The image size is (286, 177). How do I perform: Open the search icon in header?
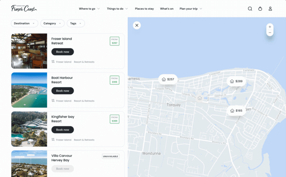point(250,8)
